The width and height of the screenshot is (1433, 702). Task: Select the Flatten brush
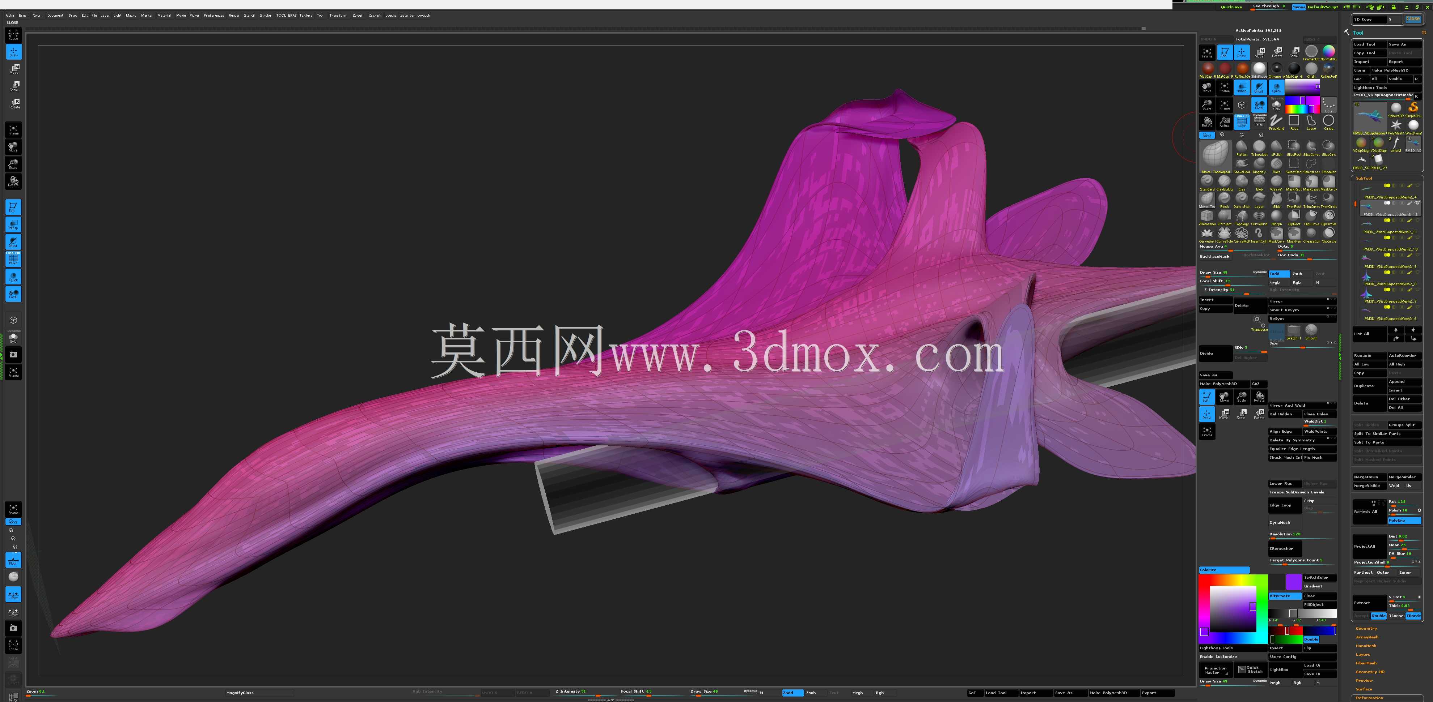click(x=1242, y=149)
